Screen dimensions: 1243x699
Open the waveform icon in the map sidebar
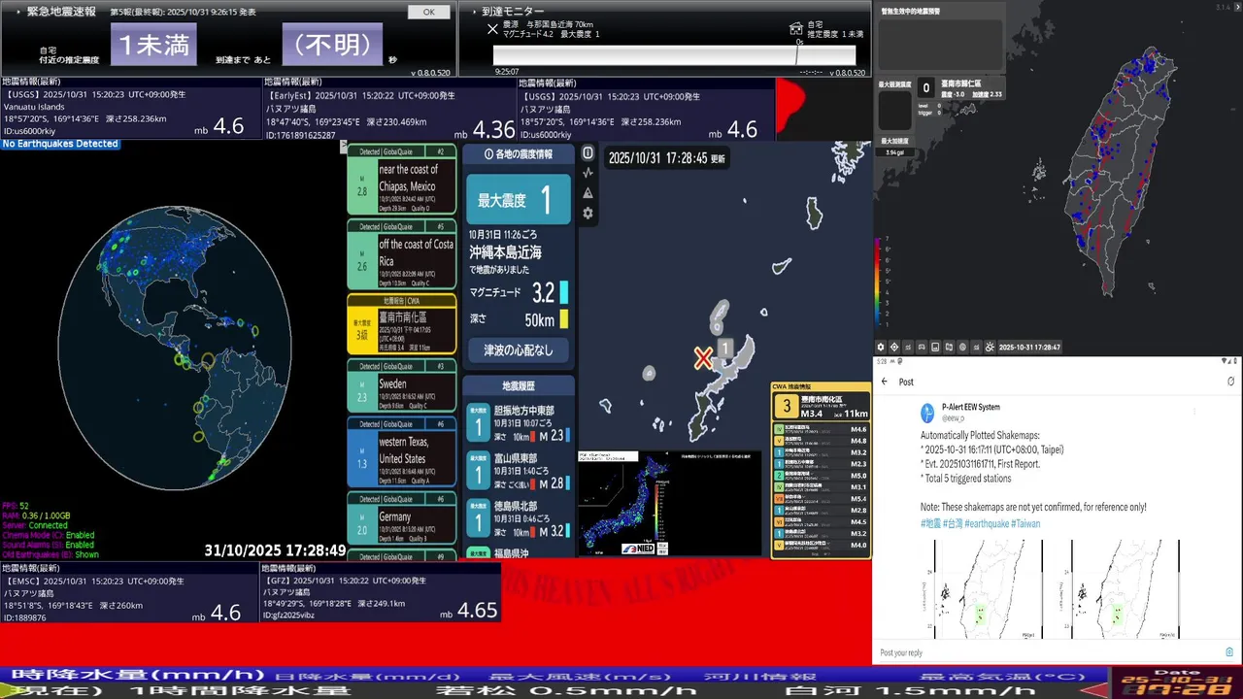[x=588, y=173]
